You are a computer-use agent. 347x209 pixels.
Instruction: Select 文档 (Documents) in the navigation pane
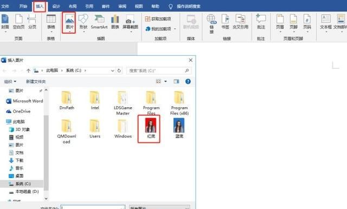pyautogui.click(x=16, y=153)
